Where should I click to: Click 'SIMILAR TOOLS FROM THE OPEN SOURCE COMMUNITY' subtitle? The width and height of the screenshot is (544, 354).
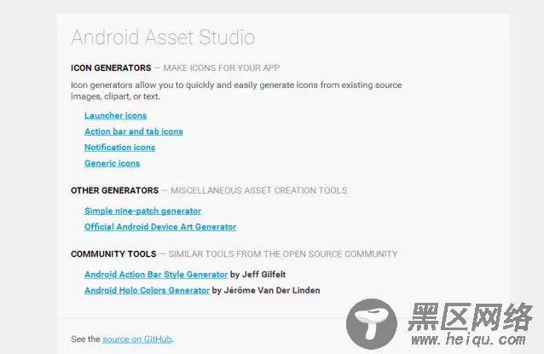tap(283, 254)
